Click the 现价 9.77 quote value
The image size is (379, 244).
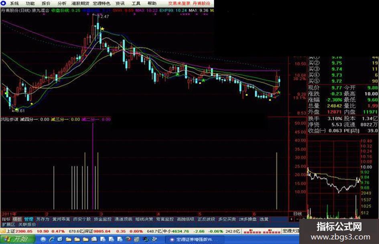[336, 88]
